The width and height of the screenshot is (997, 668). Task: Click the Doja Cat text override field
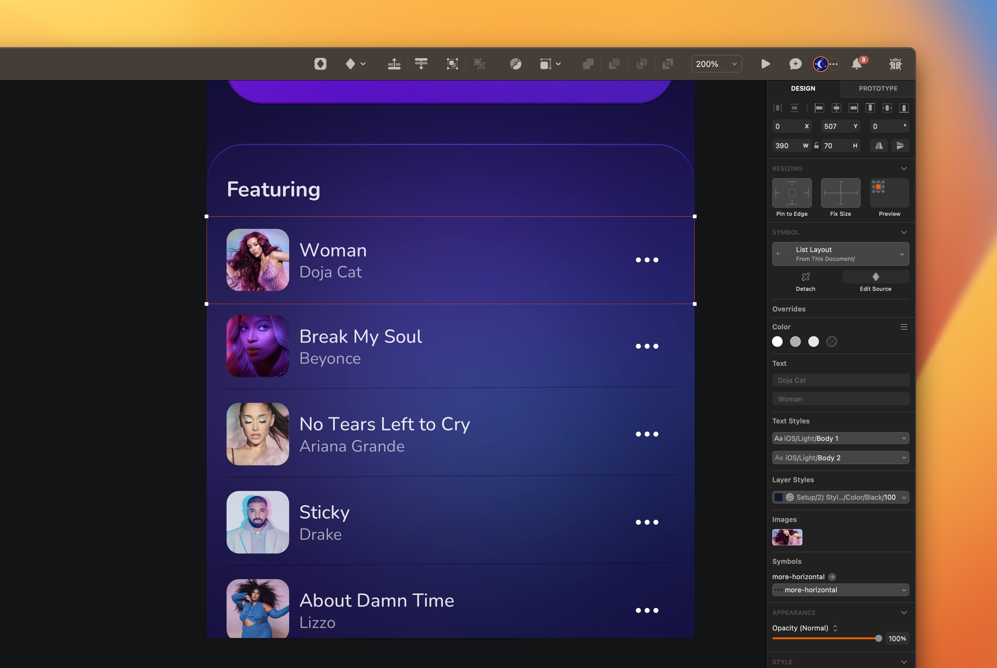click(x=840, y=380)
